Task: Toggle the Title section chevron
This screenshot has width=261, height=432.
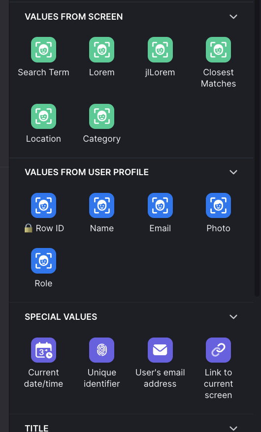Action: 233,428
